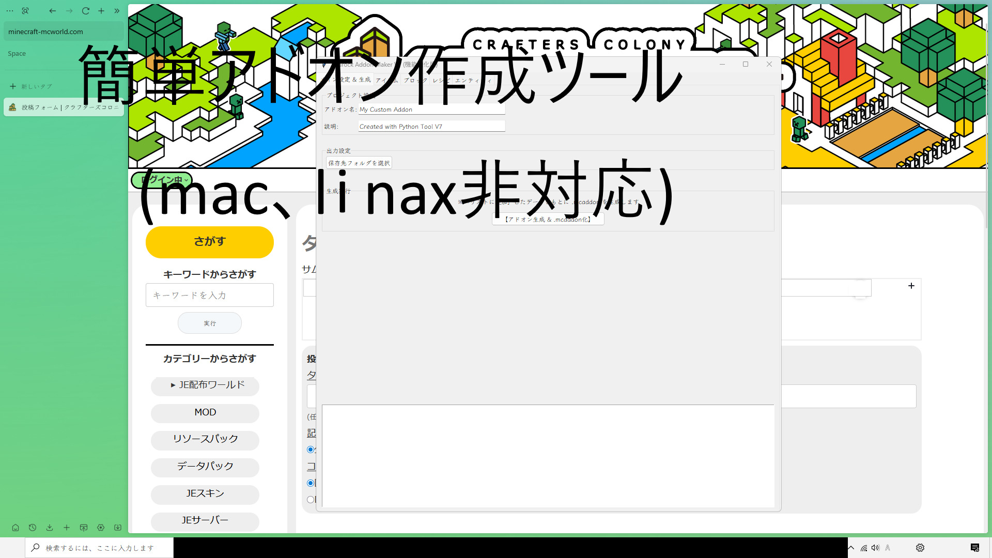The height and width of the screenshot is (558, 992).
Task: Click the browser back arrow icon
Action: click(x=53, y=11)
